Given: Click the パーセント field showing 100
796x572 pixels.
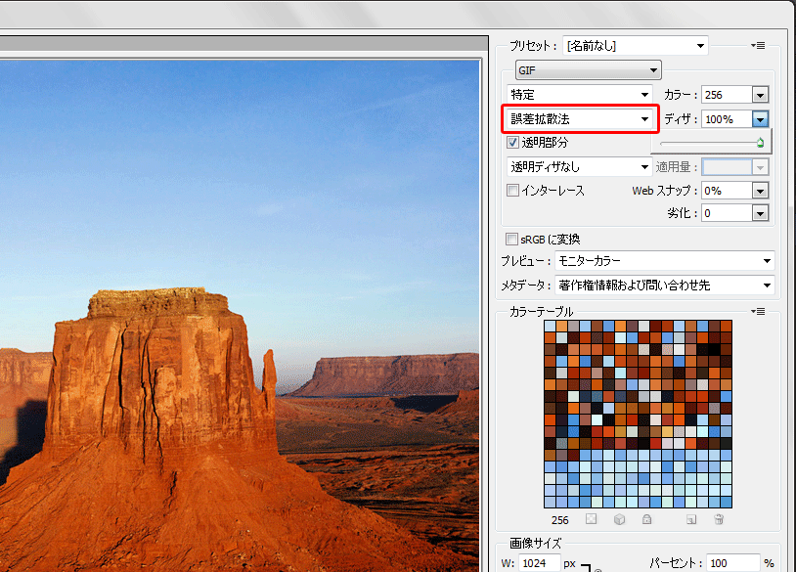Looking at the screenshot, I should pos(732,563).
